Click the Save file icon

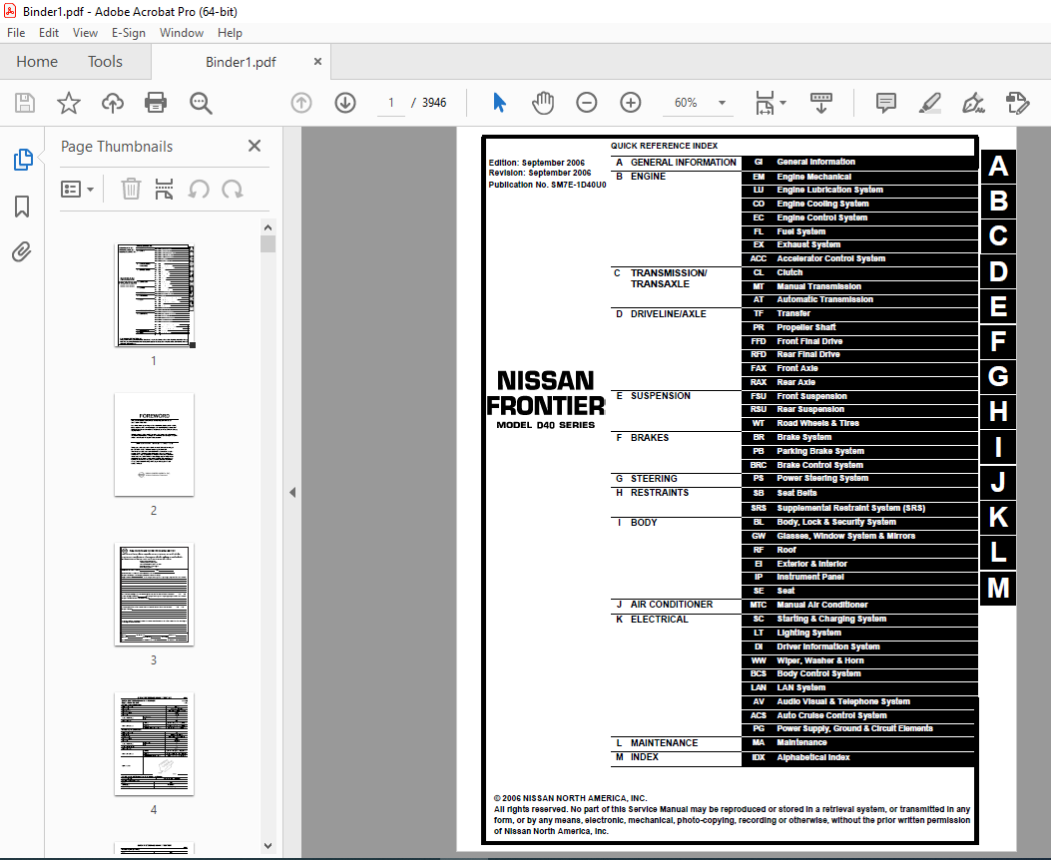[25, 103]
